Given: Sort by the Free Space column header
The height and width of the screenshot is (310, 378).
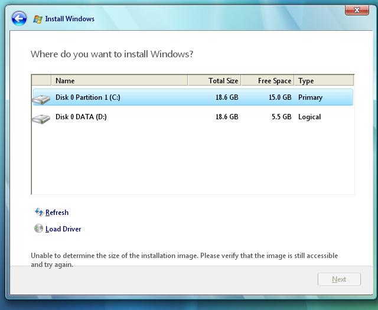Looking at the screenshot, I should tap(268, 80).
